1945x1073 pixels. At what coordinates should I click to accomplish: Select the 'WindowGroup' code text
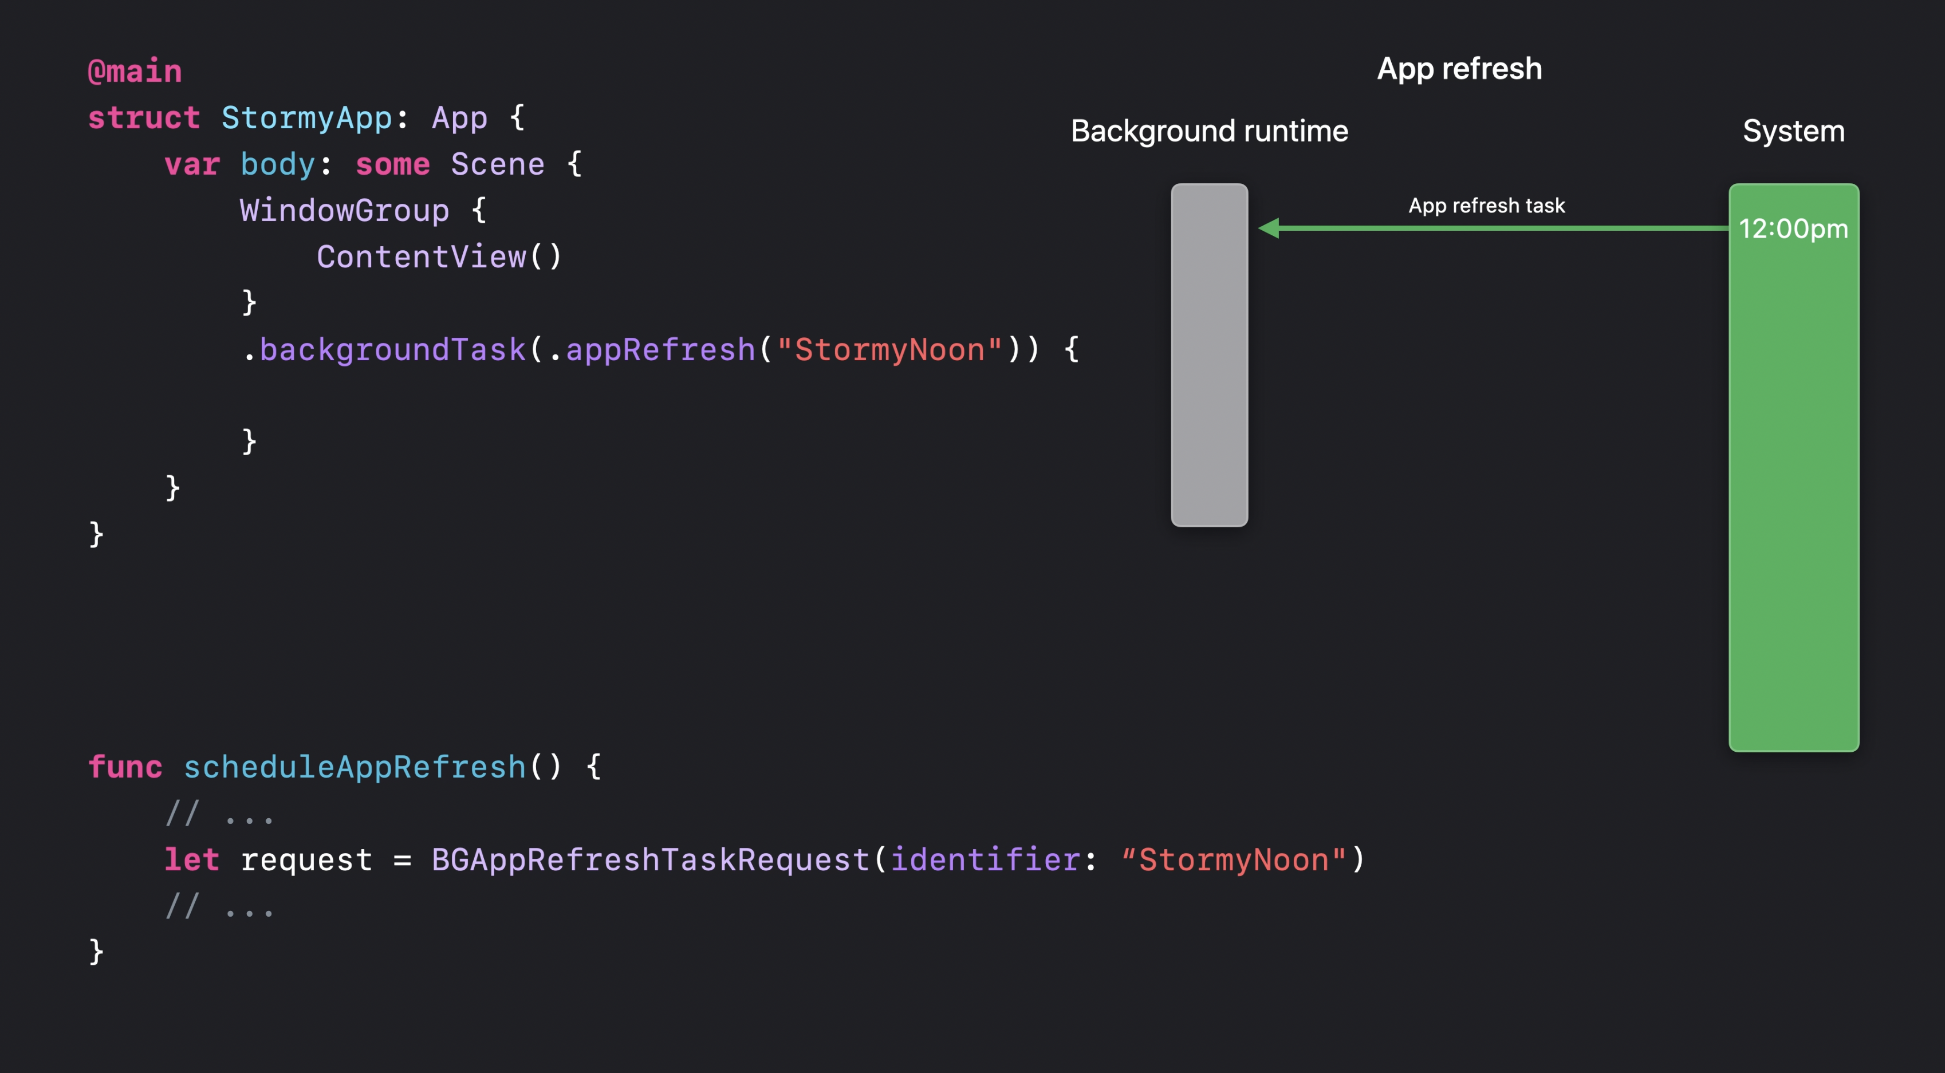pos(344,211)
